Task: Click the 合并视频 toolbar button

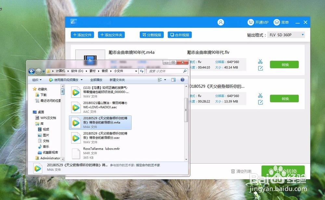Action: [x=179, y=35]
